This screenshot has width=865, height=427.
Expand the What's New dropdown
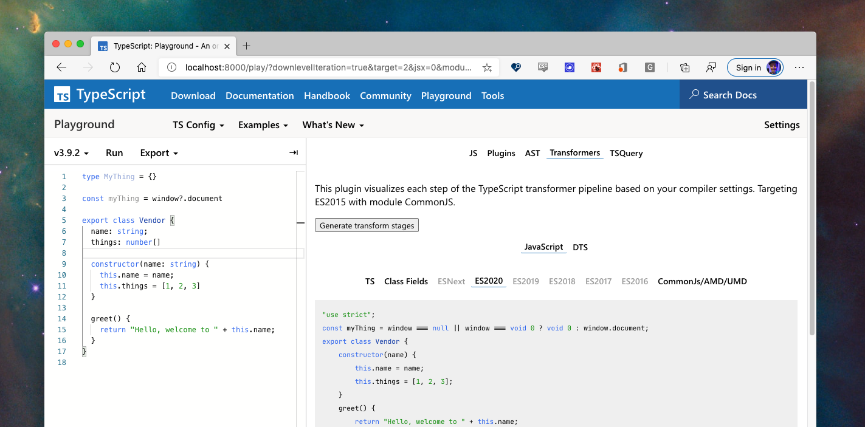tap(333, 125)
